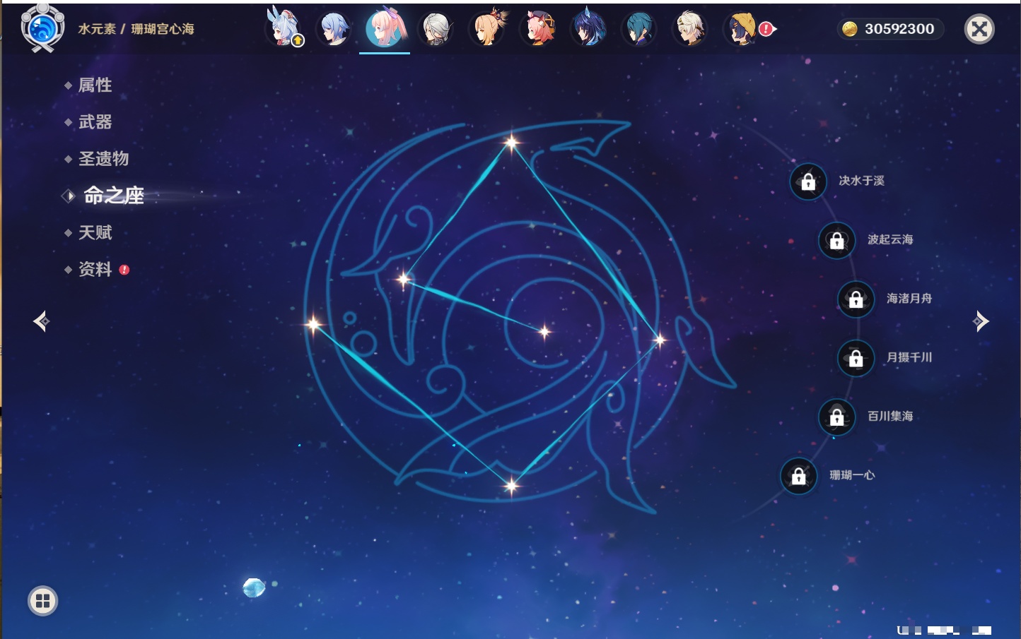This screenshot has height=639, width=1021.
Task: Select the locked 海渚月舟 constellation
Action: click(856, 299)
